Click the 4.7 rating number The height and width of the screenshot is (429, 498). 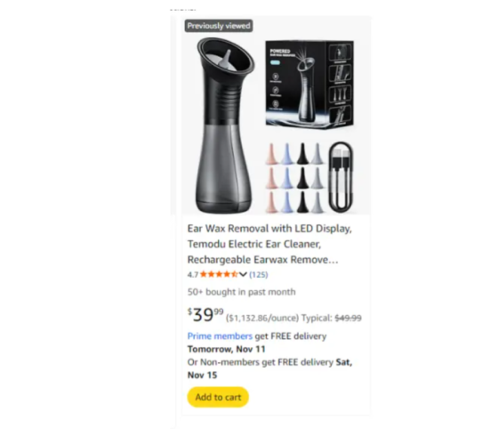pyautogui.click(x=193, y=274)
